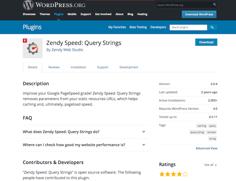The image size is (236, 181).
Task: Switch to the Installation tab
Action: [x=78, y=67]
